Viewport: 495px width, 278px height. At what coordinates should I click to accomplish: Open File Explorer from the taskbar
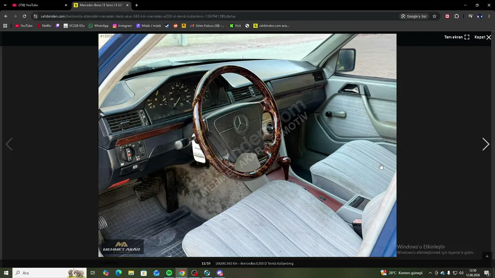pos(131,273)
